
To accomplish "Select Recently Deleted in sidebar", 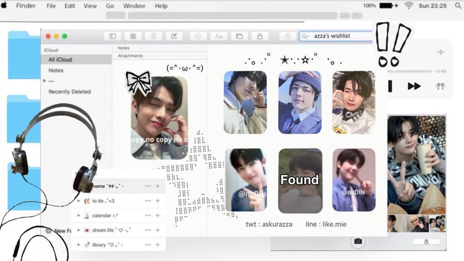I will tap(70, 92).
